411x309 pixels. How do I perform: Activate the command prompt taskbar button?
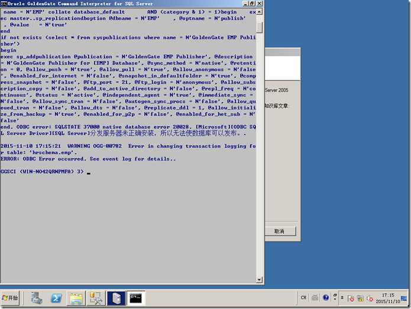[x=136, y=298]
